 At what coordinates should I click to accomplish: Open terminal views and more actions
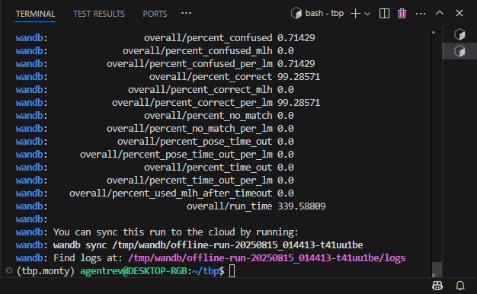tap(421, 14)
